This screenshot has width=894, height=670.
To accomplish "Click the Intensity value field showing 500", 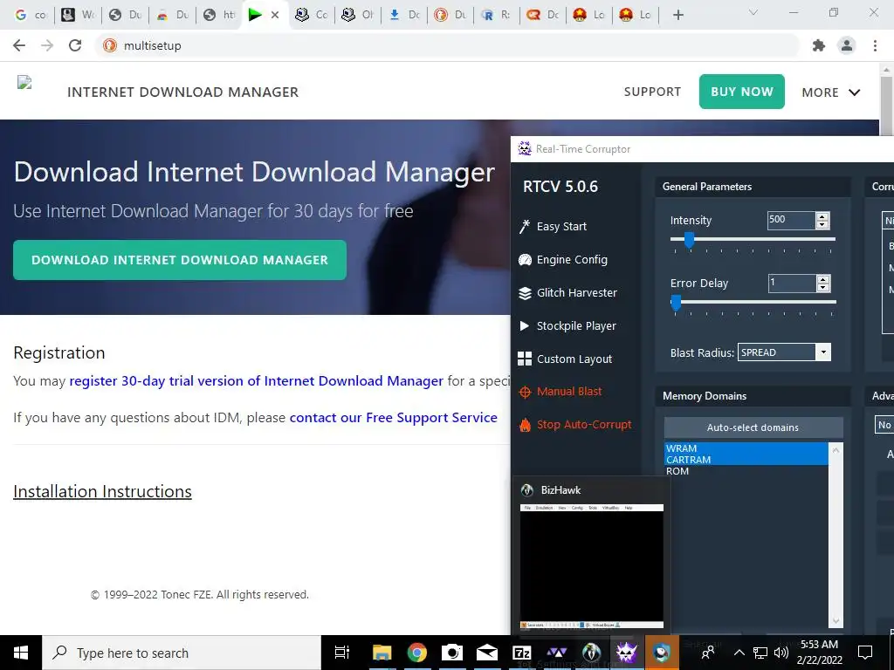I will 791,220.
